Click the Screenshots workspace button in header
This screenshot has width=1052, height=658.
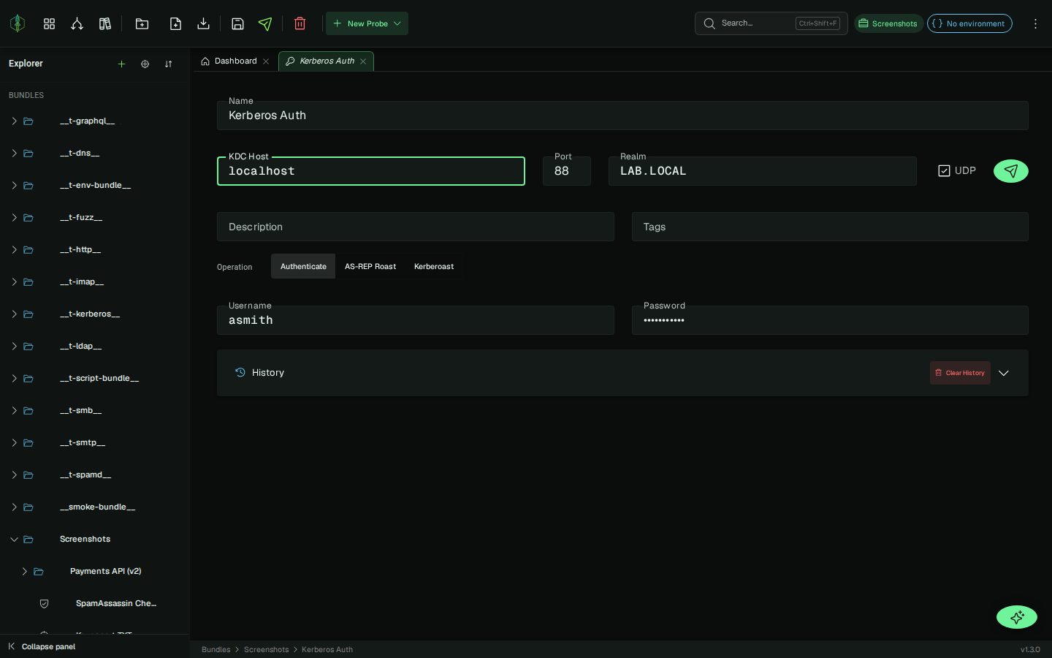tap(888, 23)
